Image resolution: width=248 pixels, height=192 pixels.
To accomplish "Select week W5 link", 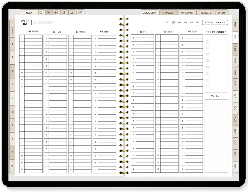I will (x=191, y=23).
